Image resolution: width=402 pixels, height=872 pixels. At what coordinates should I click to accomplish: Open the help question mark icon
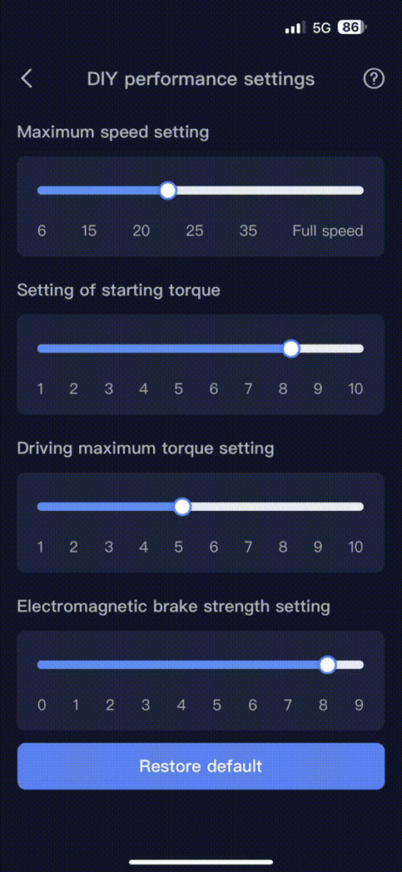[374, 78]
